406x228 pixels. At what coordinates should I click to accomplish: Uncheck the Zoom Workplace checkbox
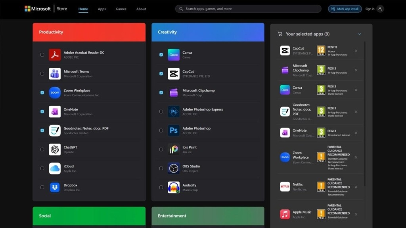click(x=42, y=93)
